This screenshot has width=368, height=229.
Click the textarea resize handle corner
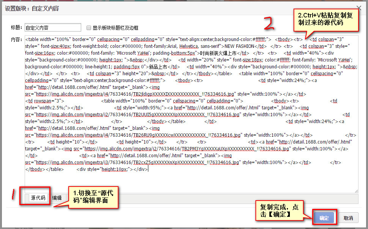point(356,191)
